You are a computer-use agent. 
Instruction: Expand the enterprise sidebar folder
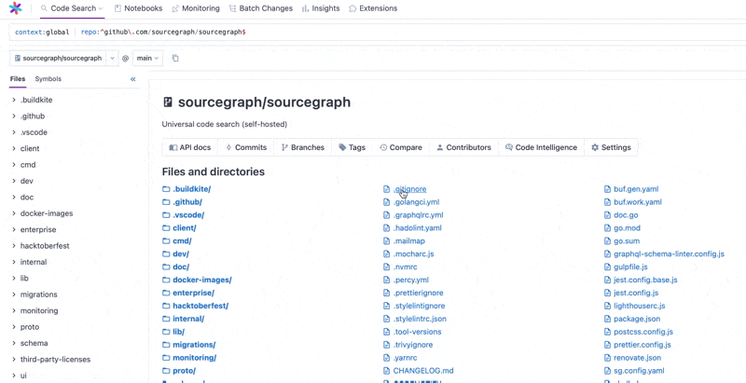point(14,229)
